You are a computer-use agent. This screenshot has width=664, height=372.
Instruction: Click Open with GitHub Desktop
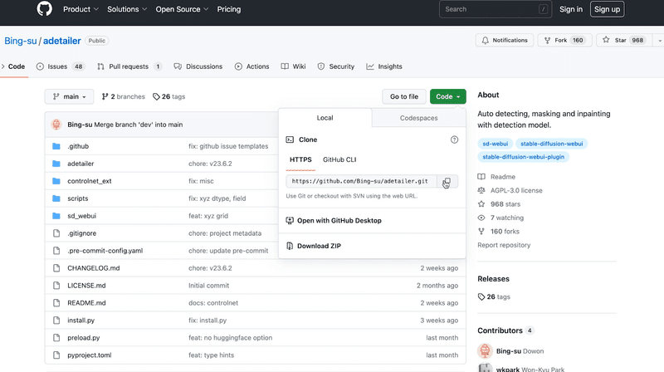pos(339,220)
